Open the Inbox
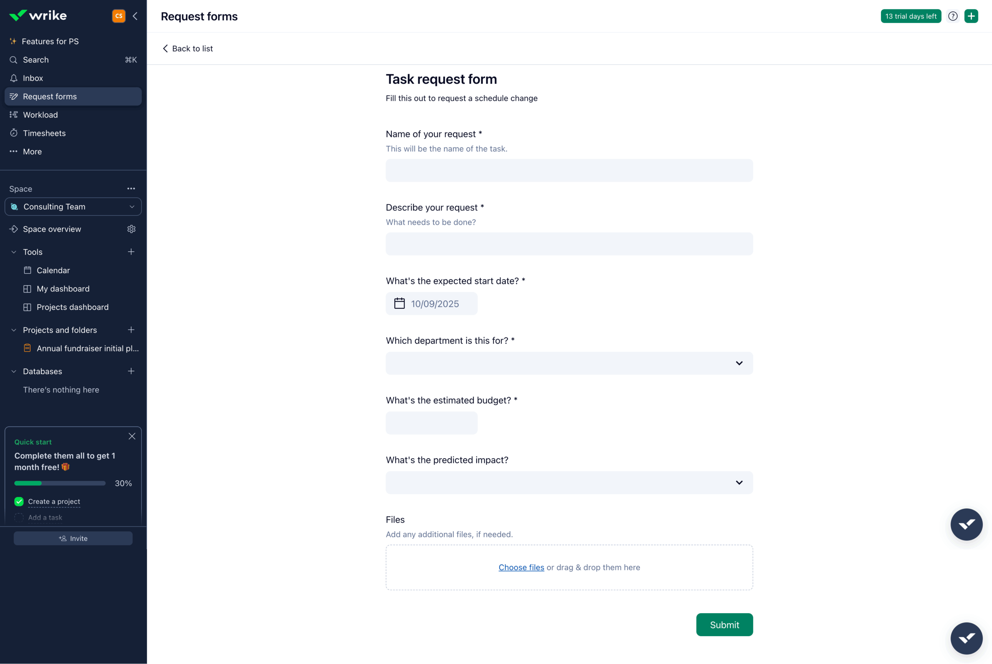The height and width of the screenshot is (664, 992). [33, 78]
